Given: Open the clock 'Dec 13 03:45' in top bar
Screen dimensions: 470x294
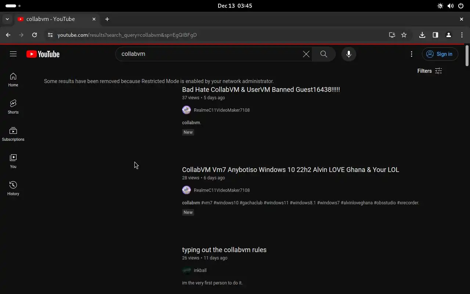Looking at the screenshot, I should click(x=235, y=6).
